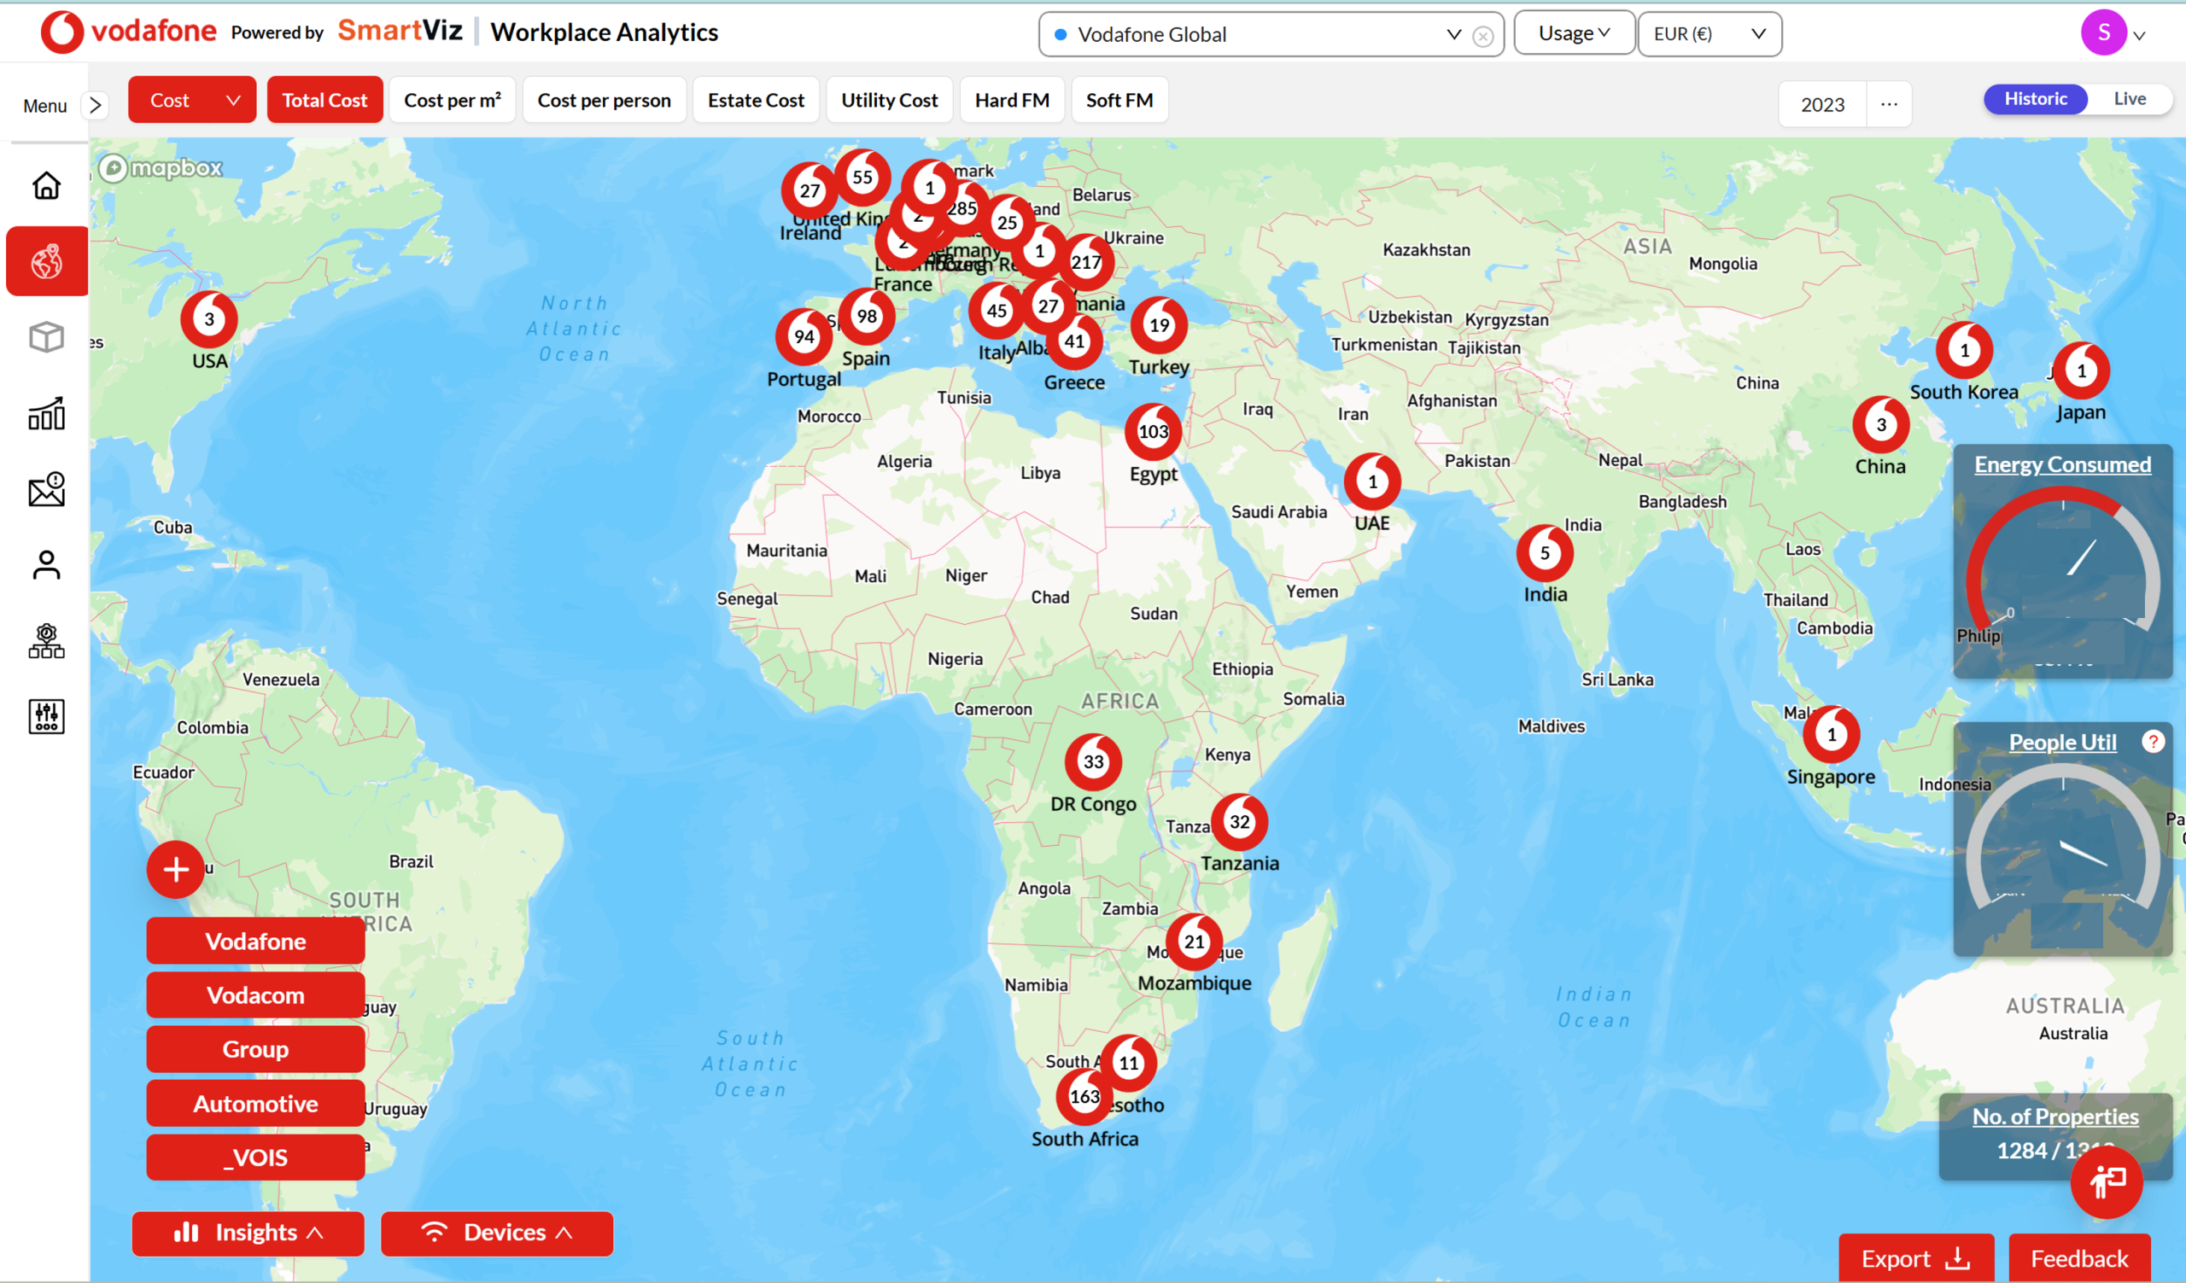Open the bar chart analytics icon
Viewport: 2186px width, 1283px height.
click(46, 413)
